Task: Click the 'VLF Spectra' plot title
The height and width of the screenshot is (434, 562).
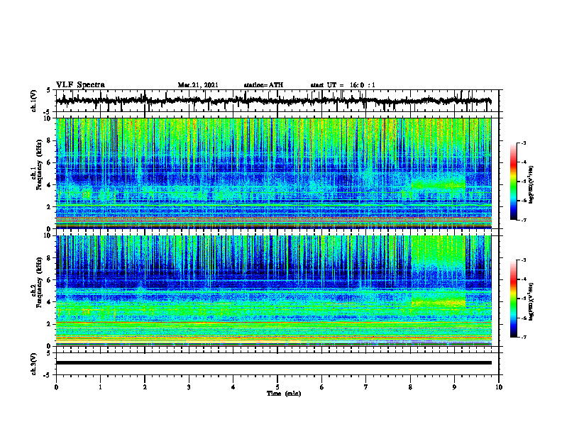Action: pos(80,85)
